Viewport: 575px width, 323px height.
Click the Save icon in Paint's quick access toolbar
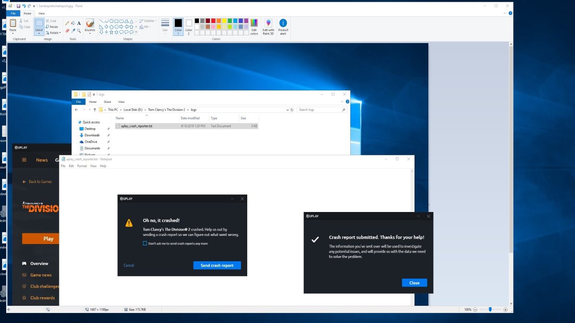tap(18, 6)
